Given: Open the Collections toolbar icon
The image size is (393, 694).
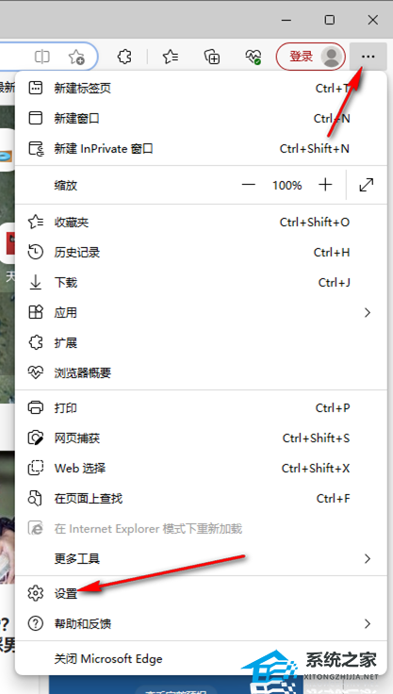Looking at the screenshot, I should (212, 57).
